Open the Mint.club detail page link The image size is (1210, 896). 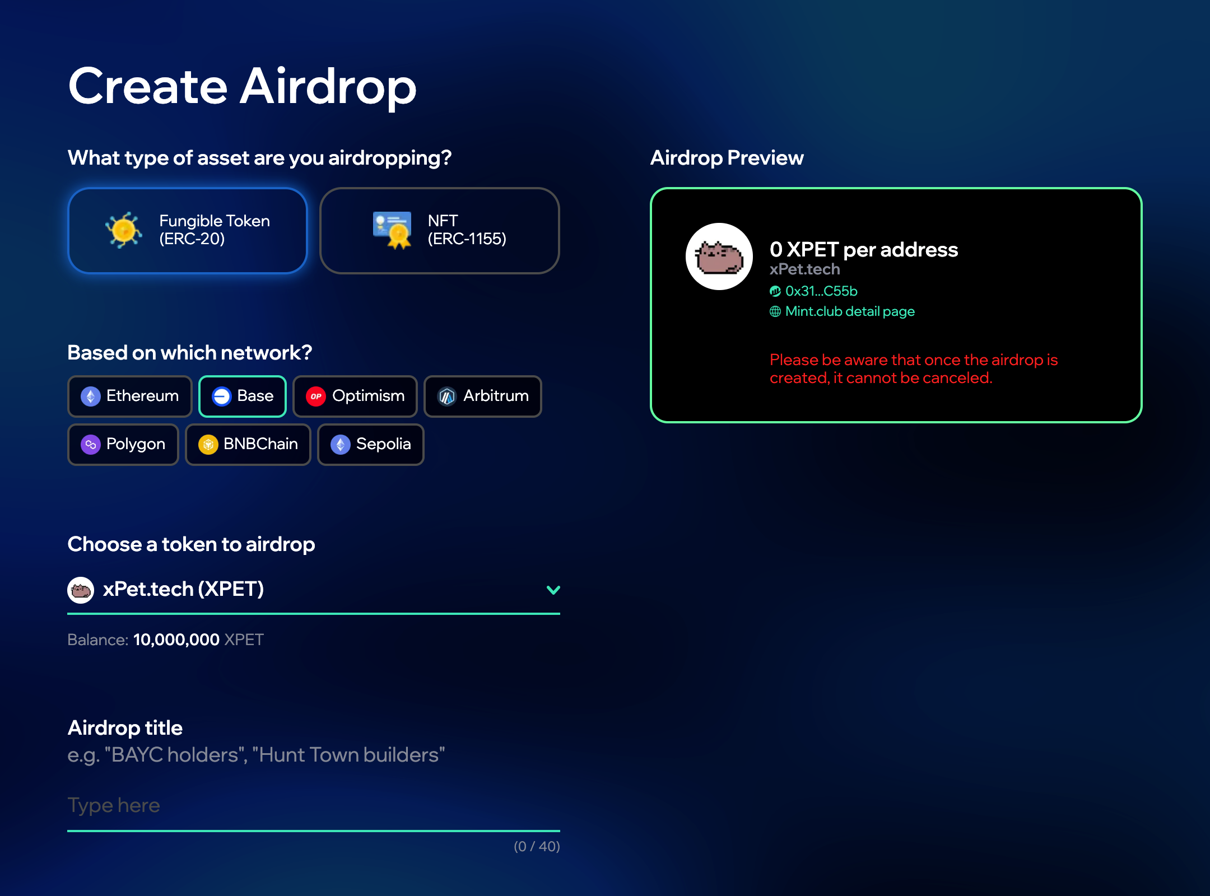point(850,311)
